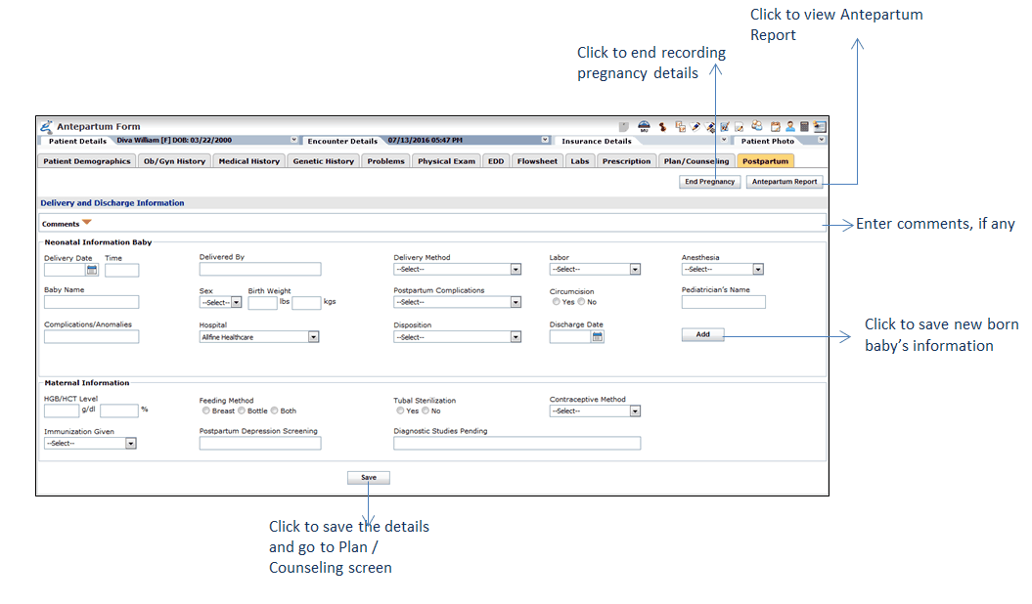Expand the Comments section arrow
The height and width of the screenshot is (604, 1032).
(87, 223)
